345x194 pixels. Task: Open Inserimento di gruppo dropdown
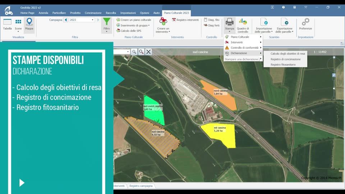pos(133,25)
